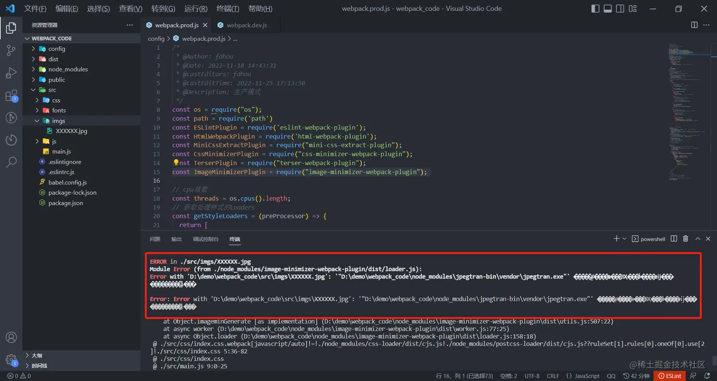Select the XXXXXX.jpg file in explorer
Image resolution: width=717 pixels, height=381 pixels.
click(x=82, y=131)
